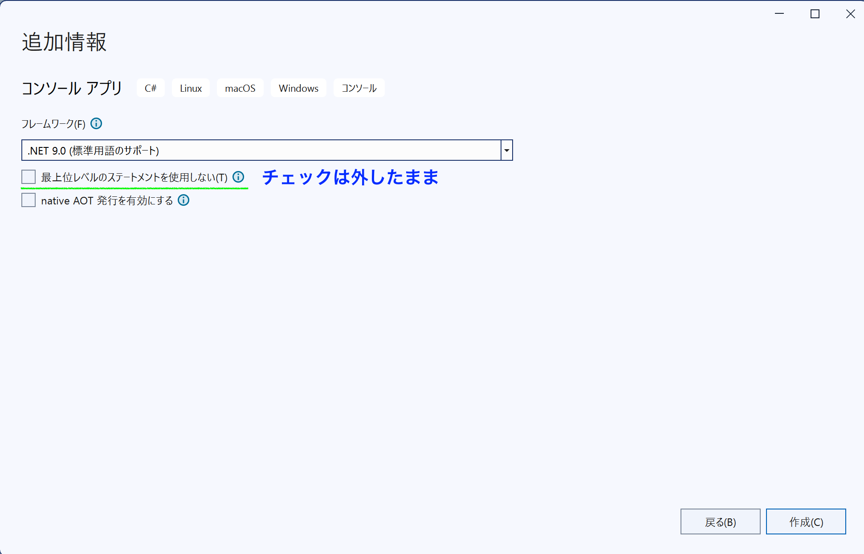Click info icon next to native AOT option
864x554 pixels.
point(183,200)
